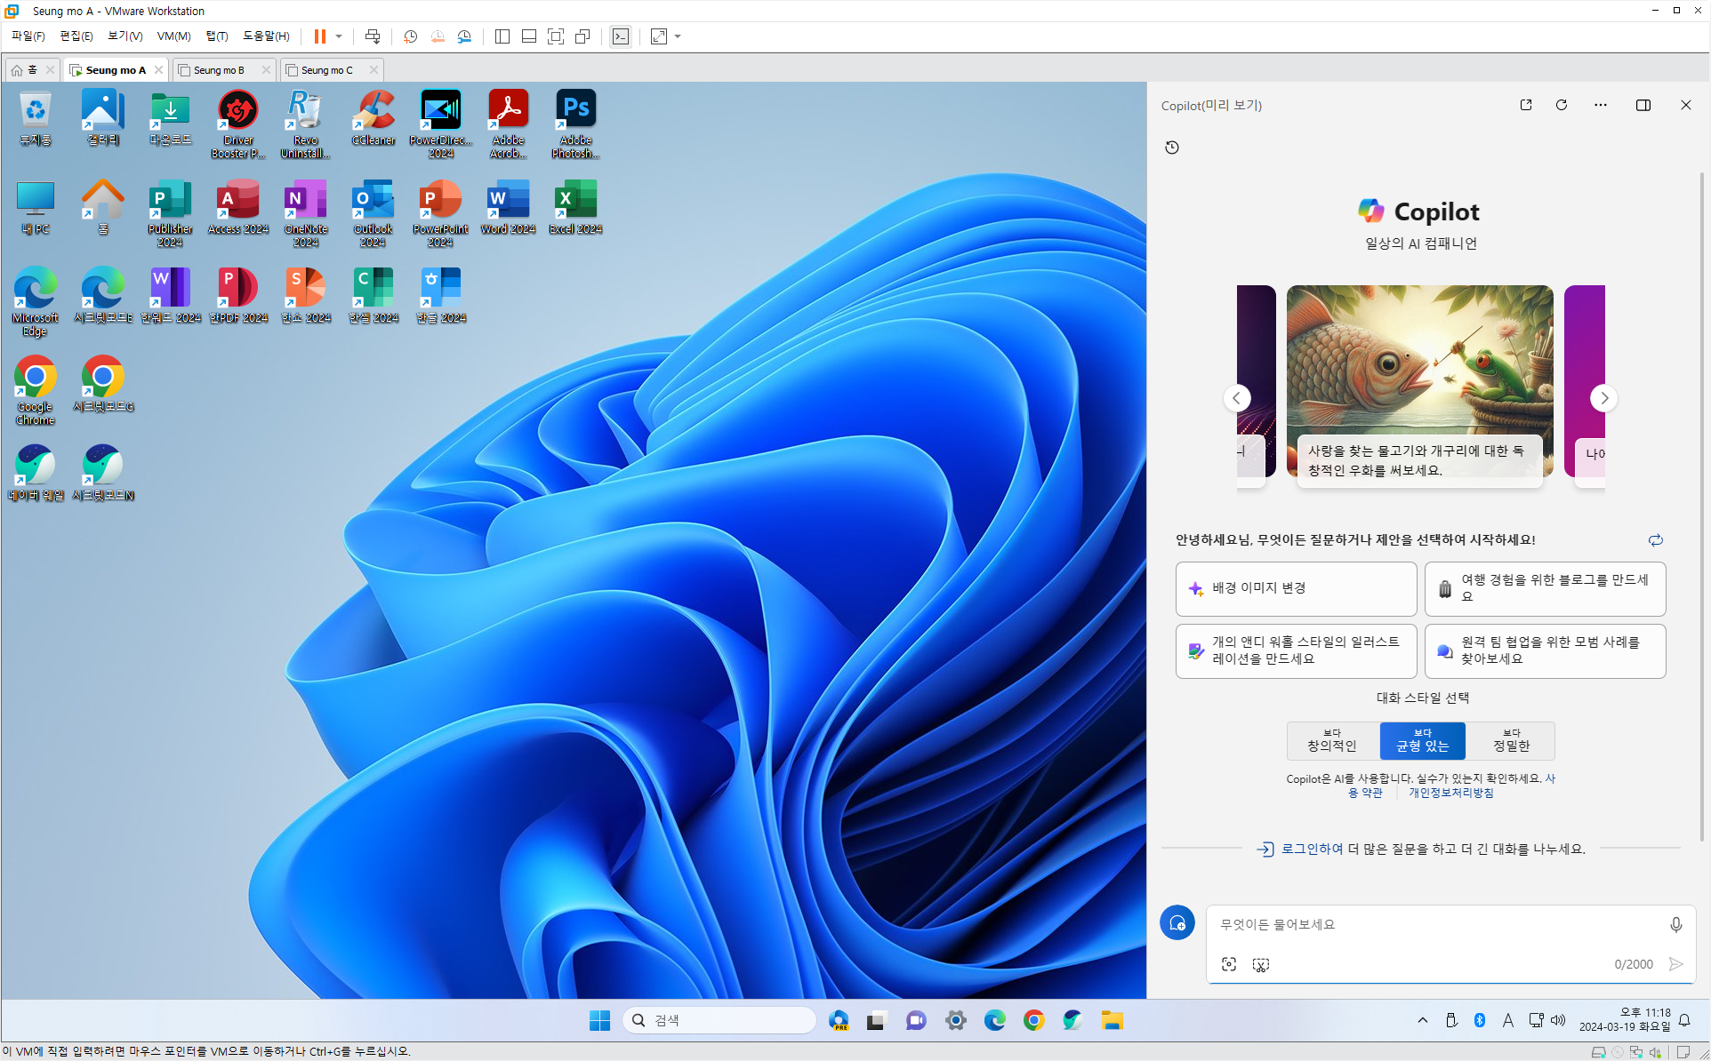
Task: Open the VM(M) menu
Action: [x=173, y=36]
